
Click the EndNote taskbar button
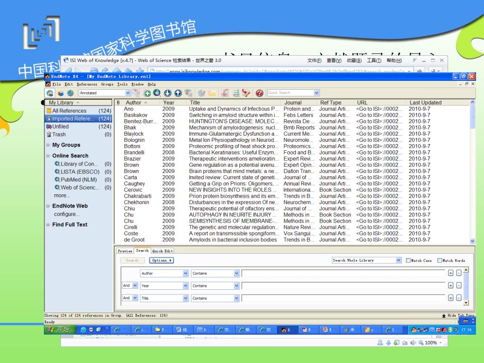coord(287,329)
